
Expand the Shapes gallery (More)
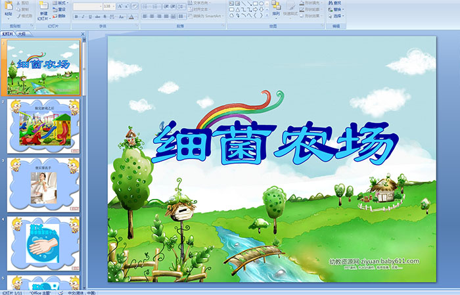coord(267,15)
